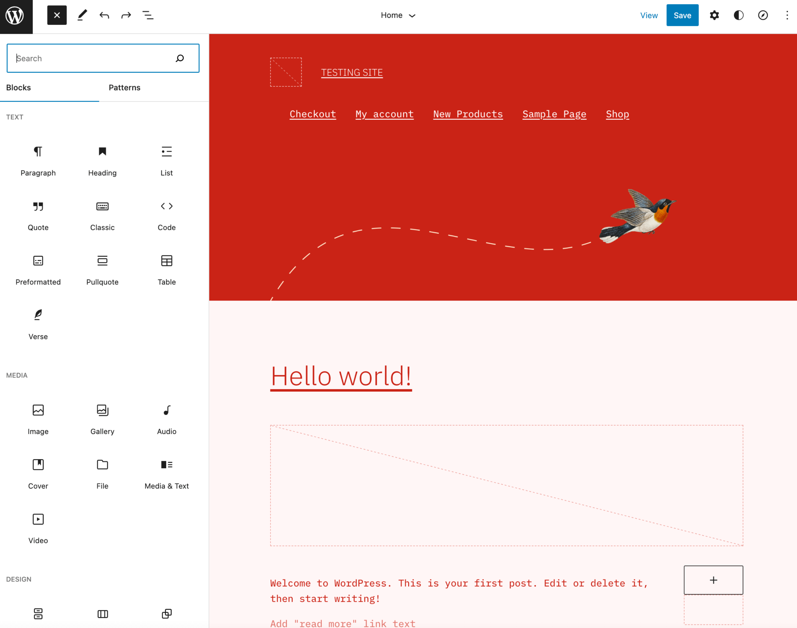
Task: Click the Welcome to WordPress paragraph text
Action: (459, 591)
